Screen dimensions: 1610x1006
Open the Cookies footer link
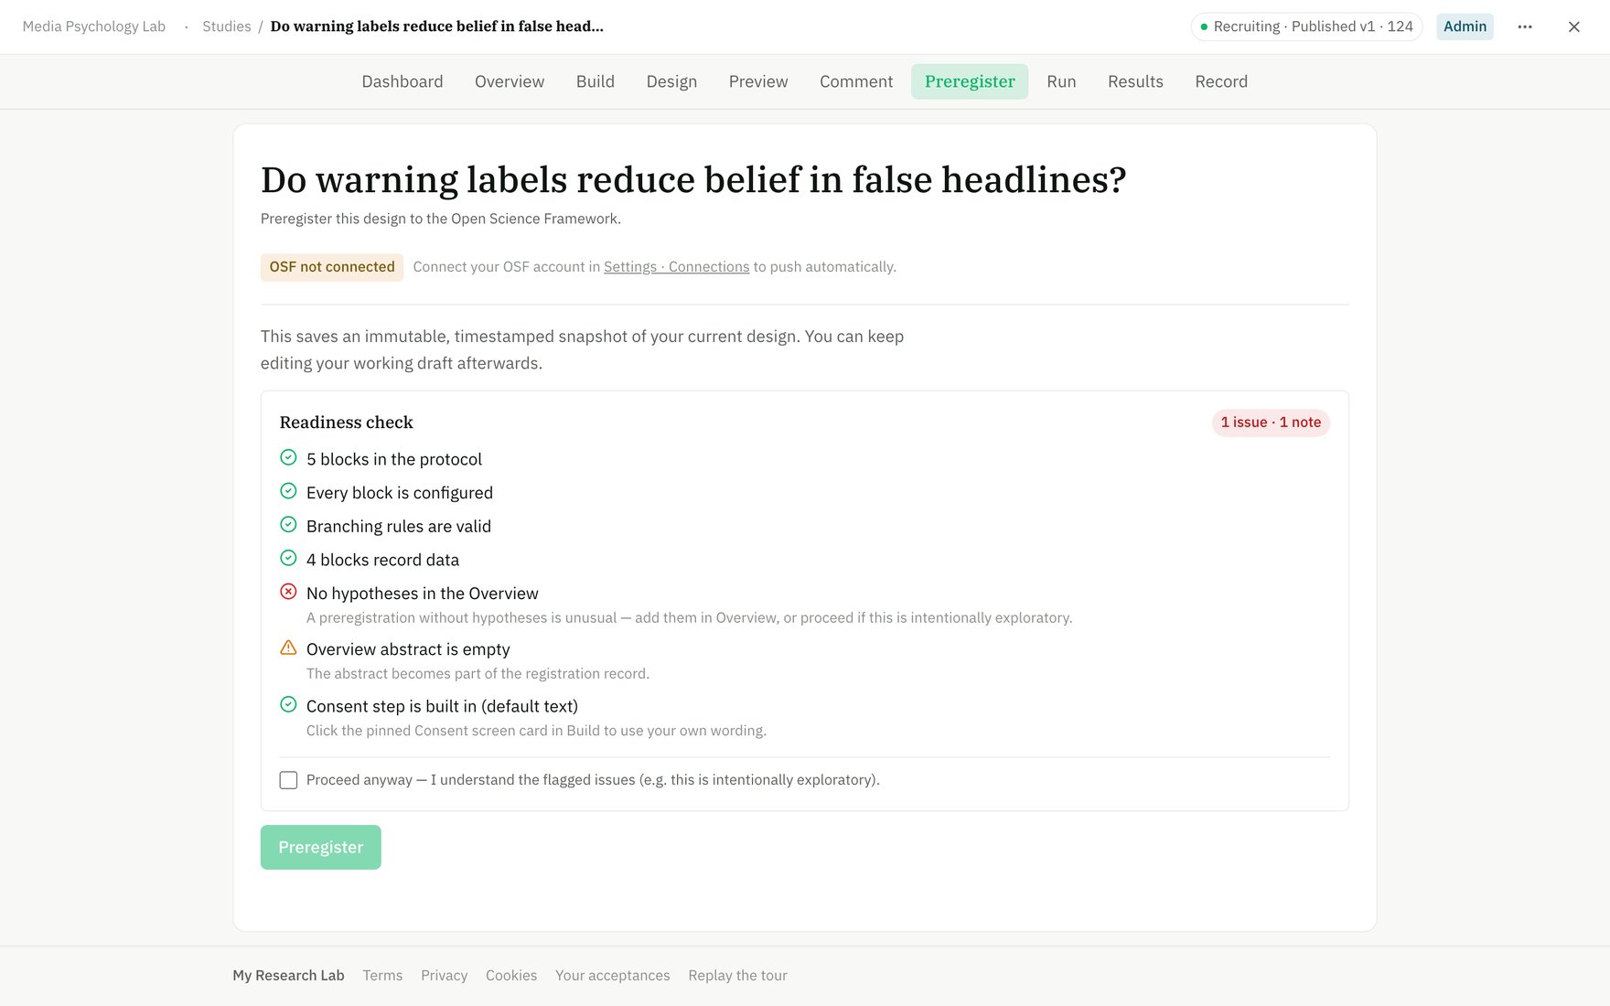pyautogui.click(x=511, y=976)
